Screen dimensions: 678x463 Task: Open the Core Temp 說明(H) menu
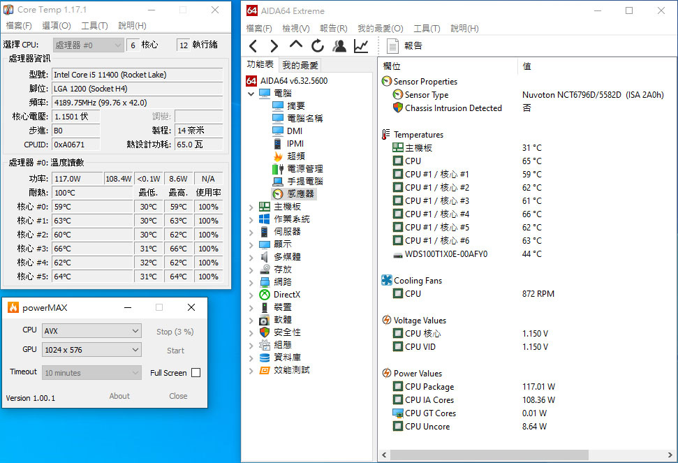[x=132, y=26]
